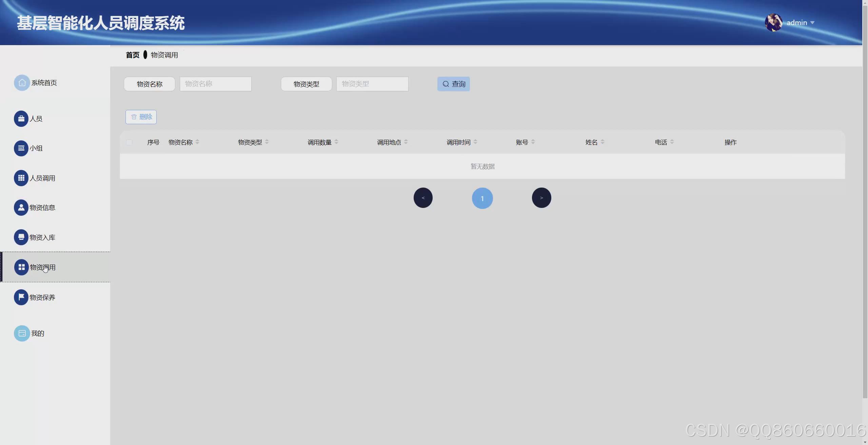Click the 首页 breadcrumb link
Viewport: 868px width, 445px height.
(133, 55)
